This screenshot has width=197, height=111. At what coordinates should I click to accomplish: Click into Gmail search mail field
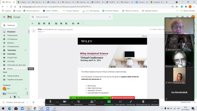[71, 17]
